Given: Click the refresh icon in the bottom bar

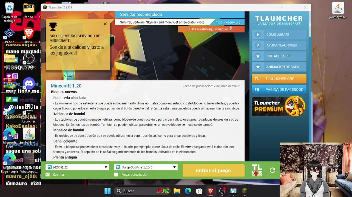Looking at the screenshot, I should coord(272,170).
